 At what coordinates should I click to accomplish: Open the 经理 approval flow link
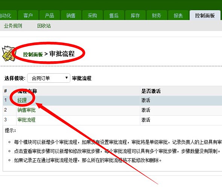(22, 100)
